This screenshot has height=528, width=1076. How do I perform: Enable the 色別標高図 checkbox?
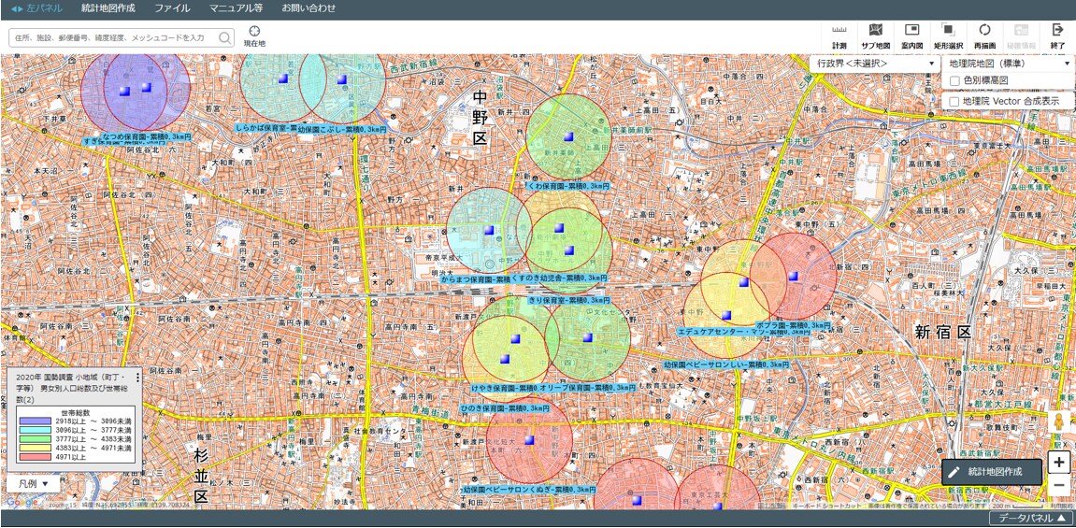954,81
